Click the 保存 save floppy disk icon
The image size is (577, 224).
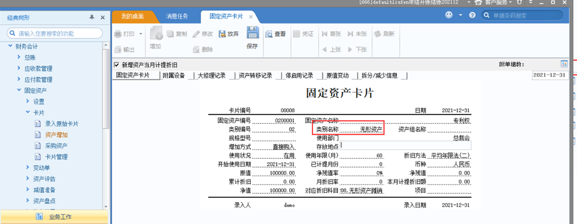point(253,33)
